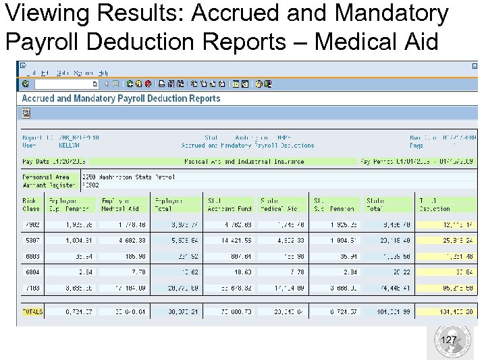Screen dimensions: 486x364
Task: Open the List menu
Action: [x=31, y=73]
